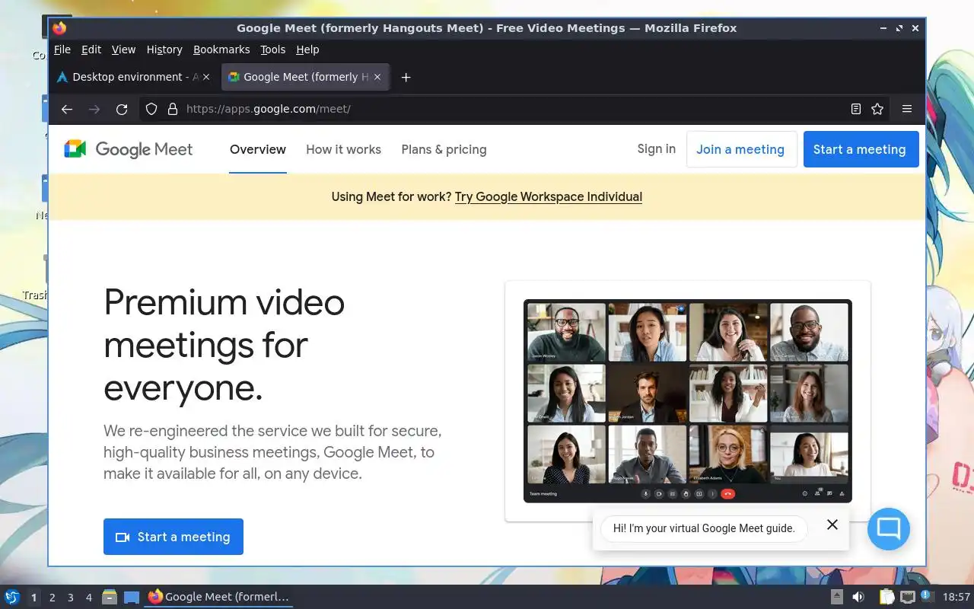974x609 pixels.
Task: Open the network tray icon
Action: (x=907, y=597)
